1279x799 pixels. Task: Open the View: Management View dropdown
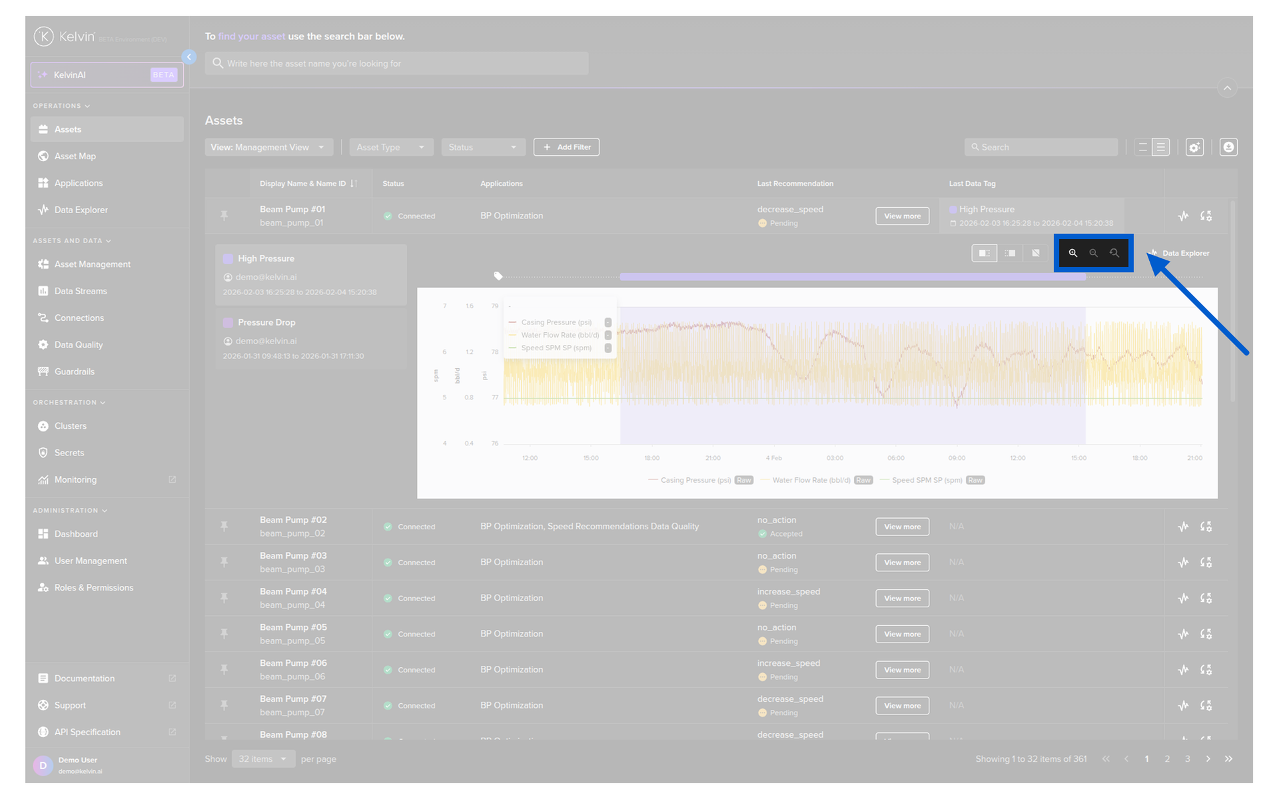point(268,147)
